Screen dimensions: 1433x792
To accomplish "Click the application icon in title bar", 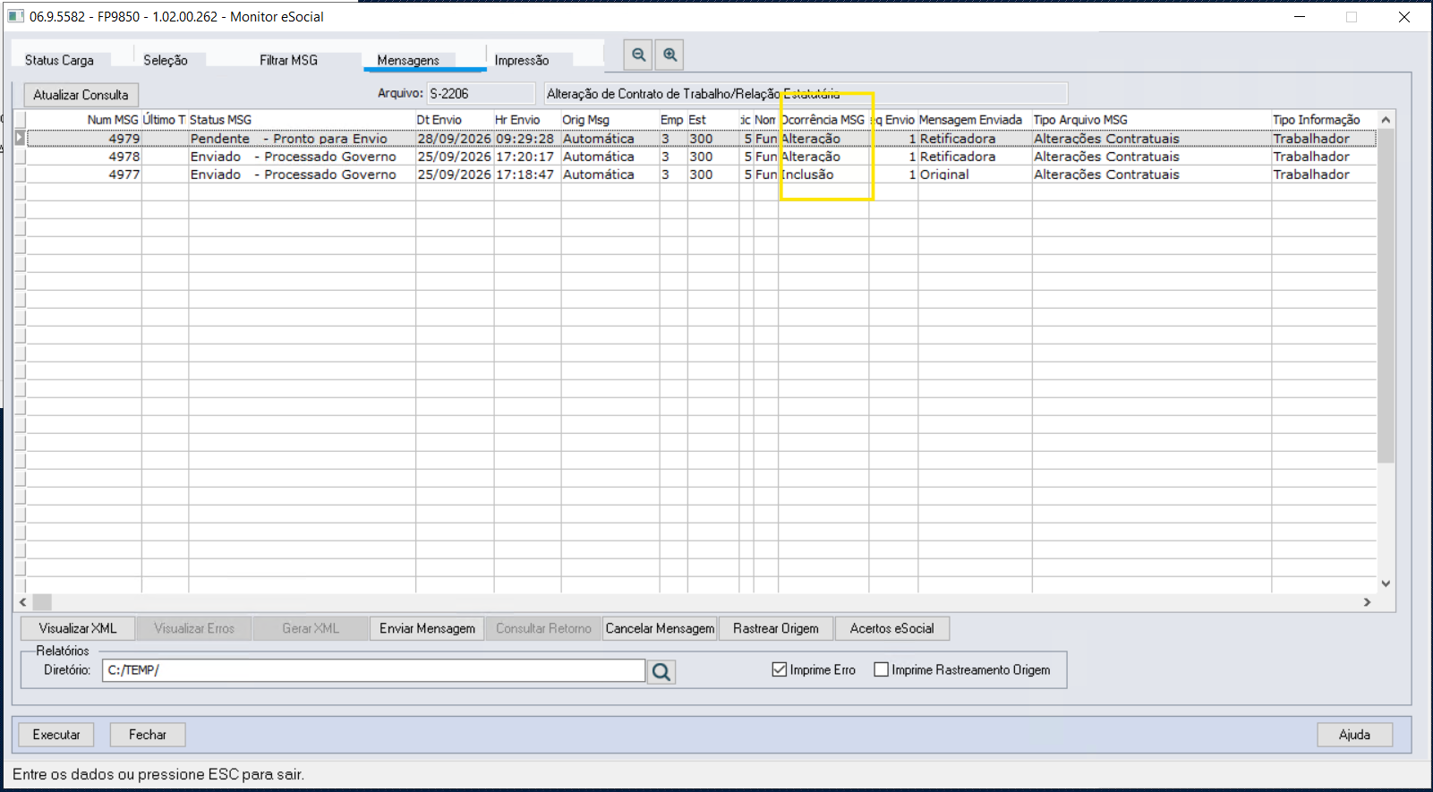I will coord(15,16).
